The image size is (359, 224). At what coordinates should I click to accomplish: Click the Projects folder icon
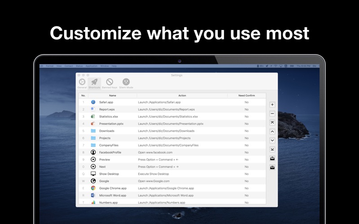coord(93,138)
